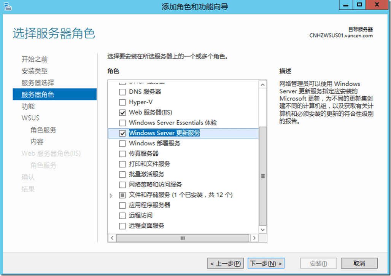This screenshot has height=276, width=391.
Task: Check the 应用程序服务器 checkbox
Action: point(122,205)
